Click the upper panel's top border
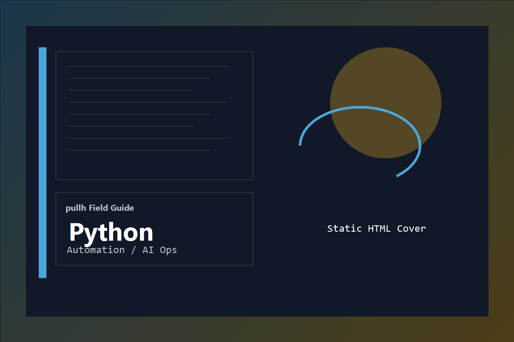Image resolution: width=514 pixels, height=342 pixels. pos(154,51)
